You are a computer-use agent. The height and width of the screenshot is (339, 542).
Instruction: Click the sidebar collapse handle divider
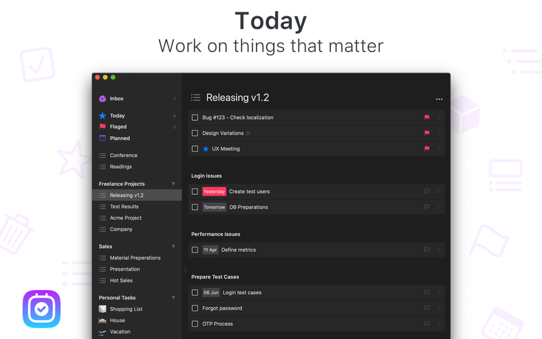click(185, 269)
